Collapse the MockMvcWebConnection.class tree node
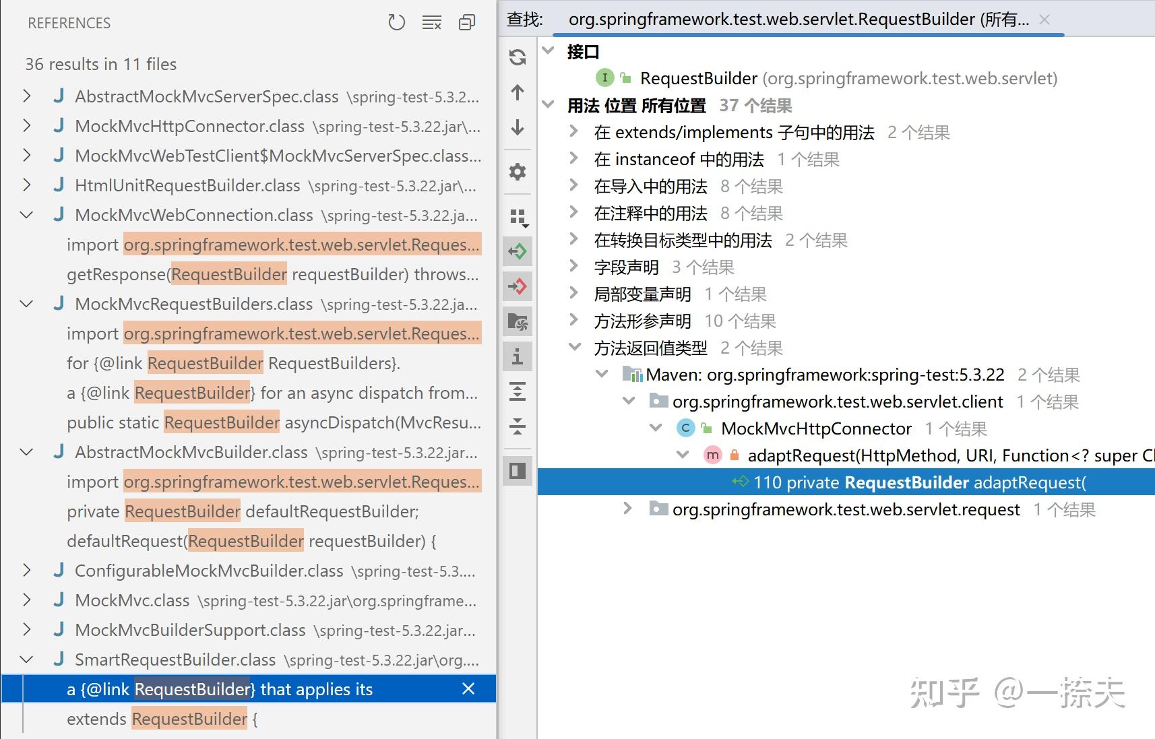The width and height of the screenshot is (1155, 739). (x=26, y=215)
